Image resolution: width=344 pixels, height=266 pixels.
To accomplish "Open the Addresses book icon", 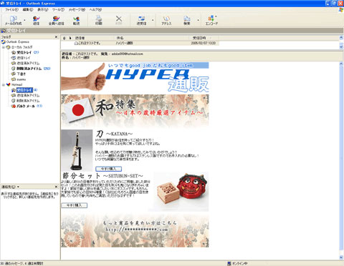I will (x=166, y=20).
